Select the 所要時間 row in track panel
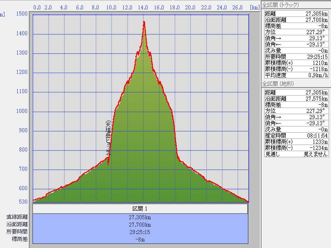 pos(296,56)
